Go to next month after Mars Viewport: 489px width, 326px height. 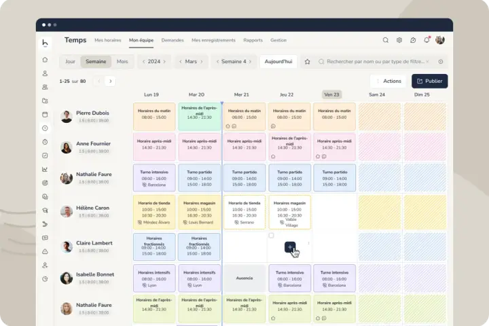tap(202, 61)
